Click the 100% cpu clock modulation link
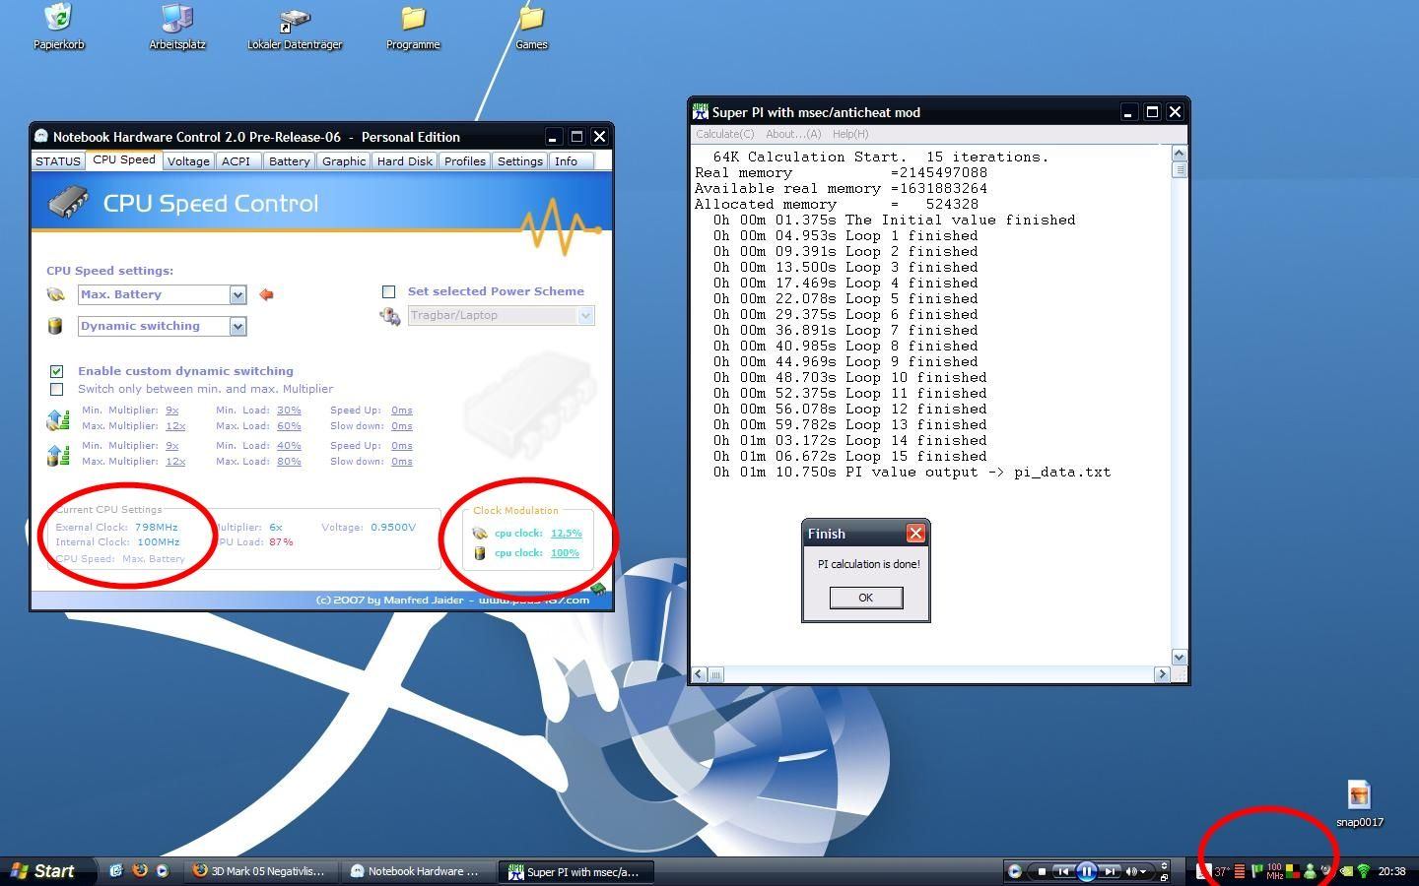This screenshot has width=1419, height=886. tap(565, 552)
